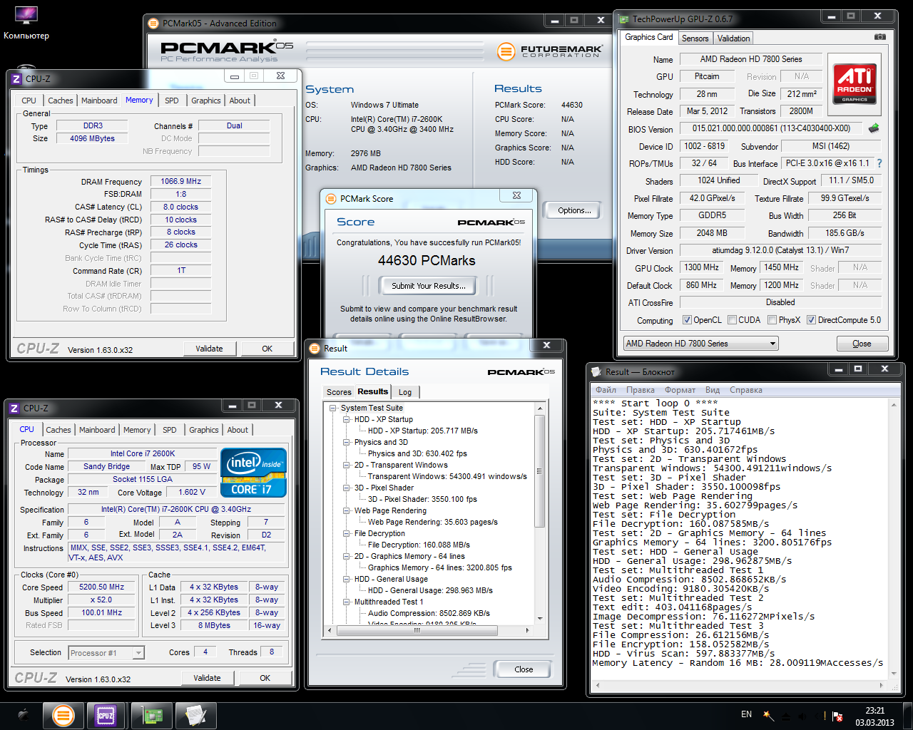
Task: Collapse the HDD - XP Startup node
Action: click(347, 419)
